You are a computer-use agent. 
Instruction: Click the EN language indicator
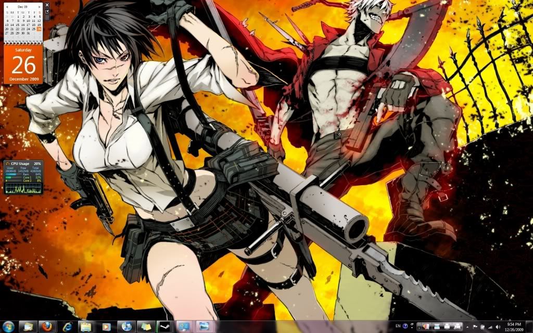pyautogui.click(x=398, y=326)
